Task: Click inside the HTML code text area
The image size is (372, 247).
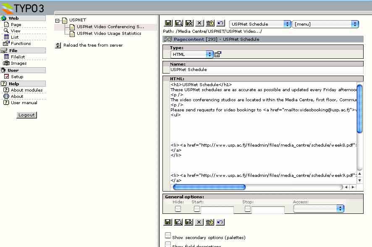Action: (x=263, y=132)
